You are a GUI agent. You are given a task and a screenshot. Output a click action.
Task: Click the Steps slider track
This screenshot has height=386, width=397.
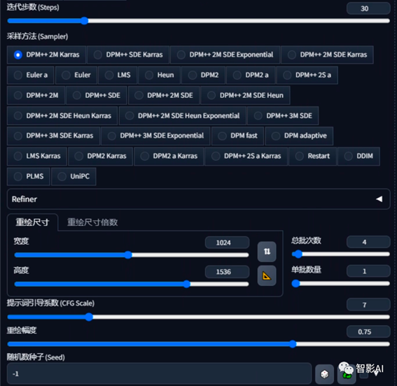[199, 21]
